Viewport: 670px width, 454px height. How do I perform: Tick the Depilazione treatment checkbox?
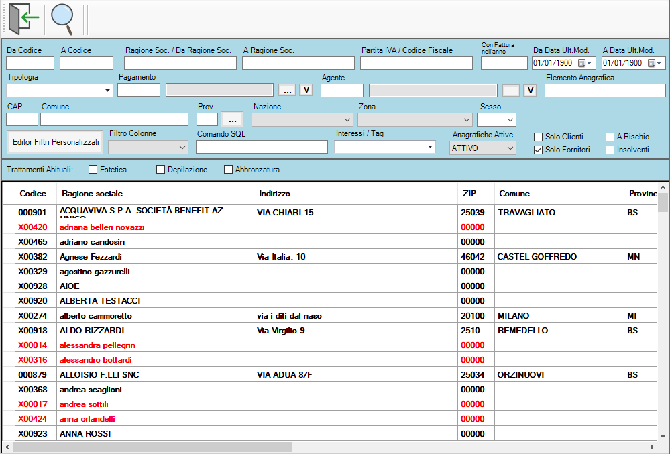(x=161, y=170)
